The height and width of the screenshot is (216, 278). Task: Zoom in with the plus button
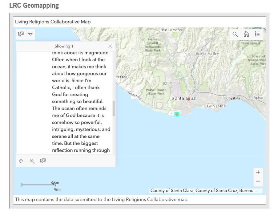click(258, 172)
